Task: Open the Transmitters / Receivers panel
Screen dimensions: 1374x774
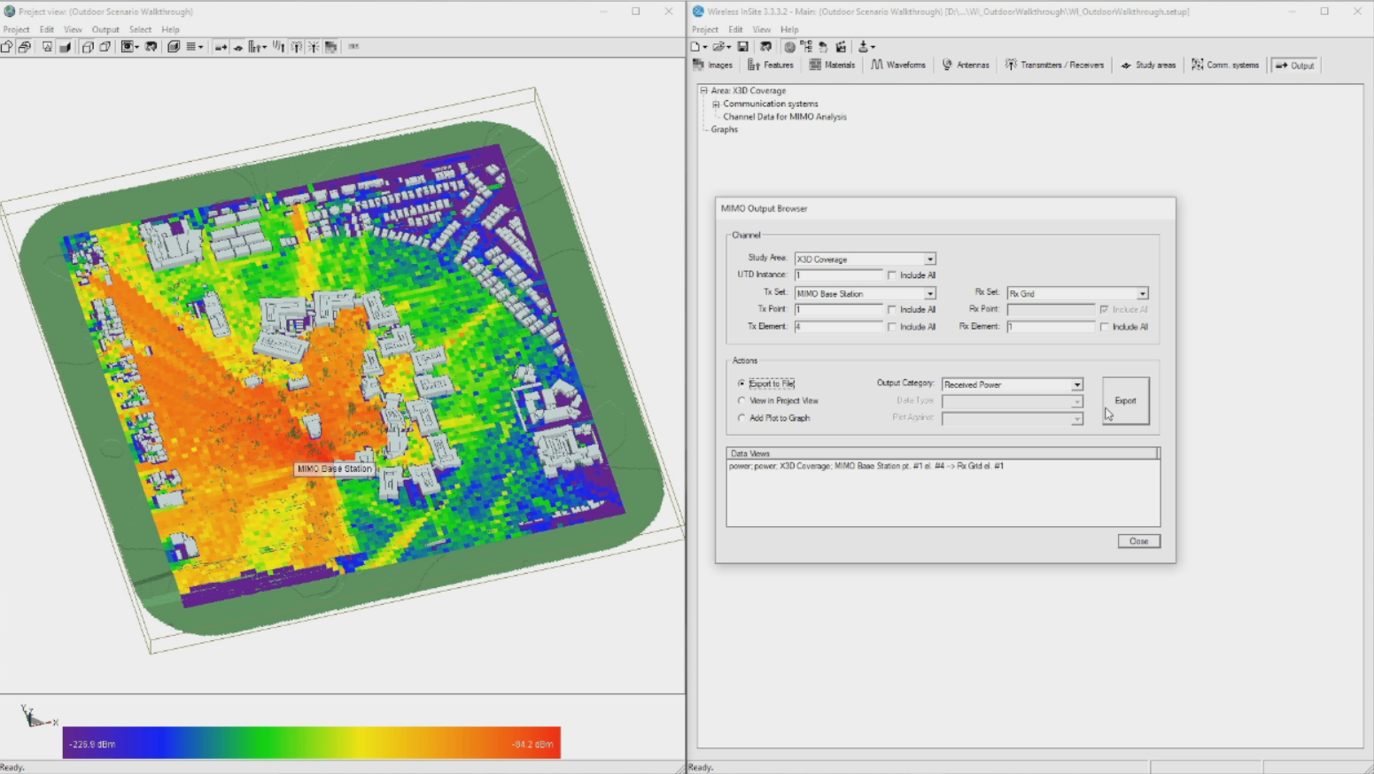Action: [x=1054, y=65]
